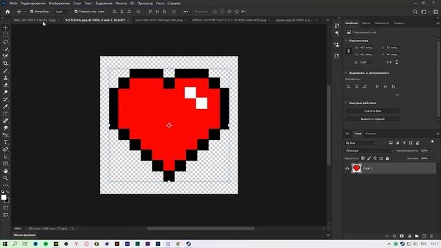Click the add layer style fx icon
The height and width of the screenshot is (248, 441).
click(x=394, y=236)
